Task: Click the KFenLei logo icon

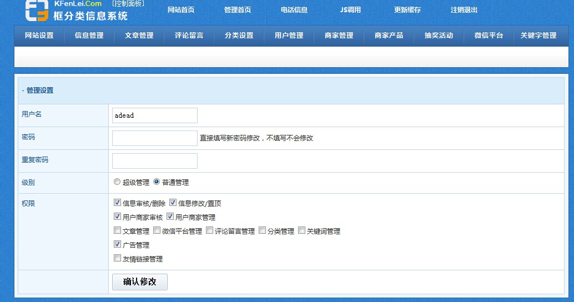Action: pos(37,10)
